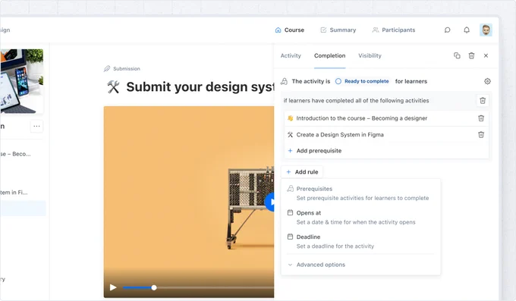Image resolution: width=516 pixels, height=301 pixels.
Task: Click the Submit your design system title
Action: point(200,87)
